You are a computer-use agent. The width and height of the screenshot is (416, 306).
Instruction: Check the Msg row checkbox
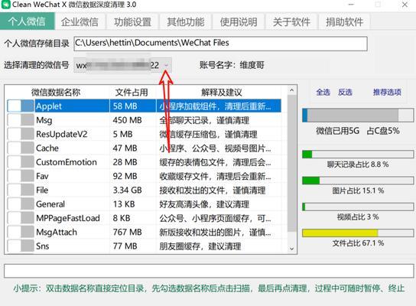(14, 120)
